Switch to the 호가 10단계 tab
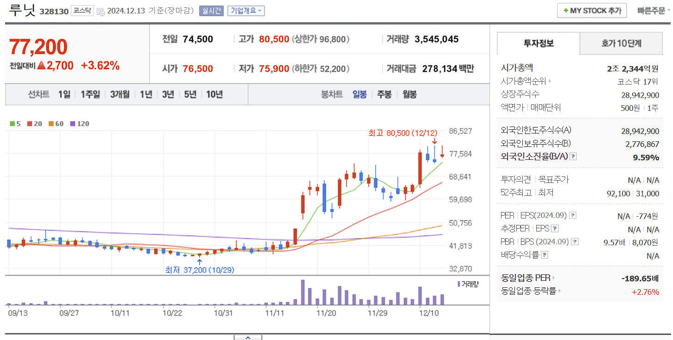 [x=622, y=43]
